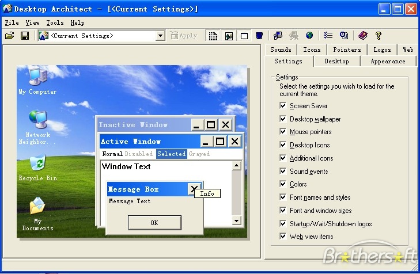
Task: Toggle Font and window sizes checkbox
Action: [283, 210]
